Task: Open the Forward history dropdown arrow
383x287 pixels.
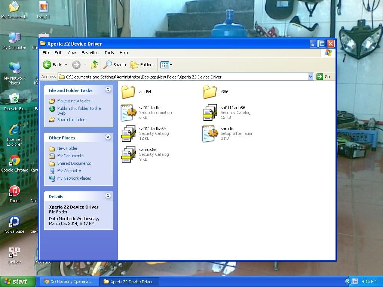Action: coord(85,65)
